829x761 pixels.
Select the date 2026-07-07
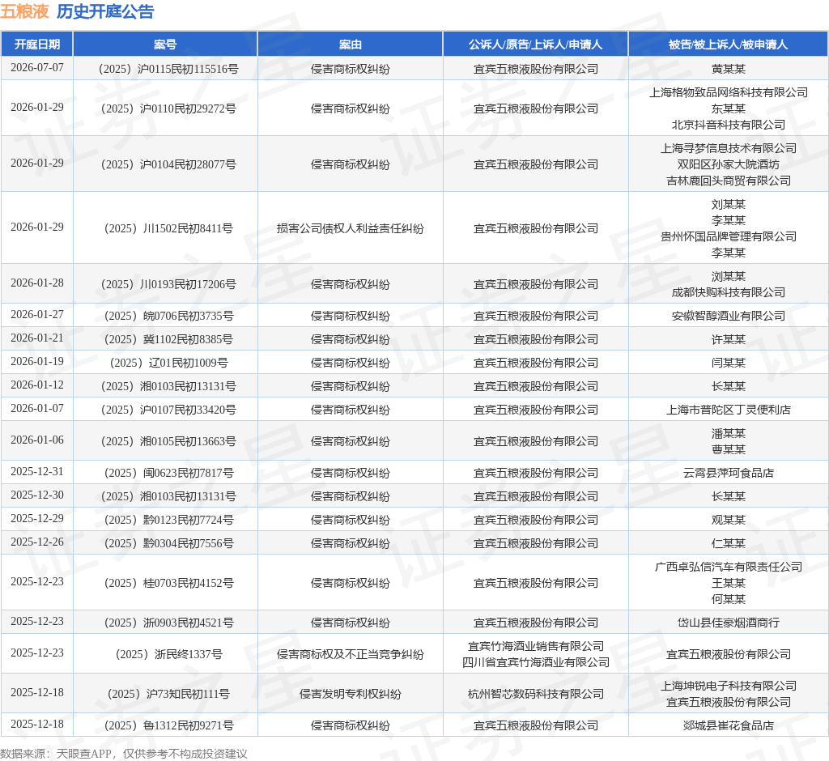tap(37, 68)
